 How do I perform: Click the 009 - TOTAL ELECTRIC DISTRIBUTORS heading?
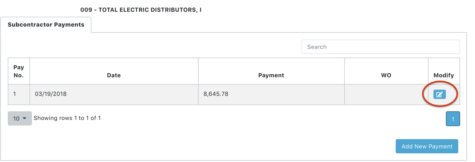(x=141, y=10)
